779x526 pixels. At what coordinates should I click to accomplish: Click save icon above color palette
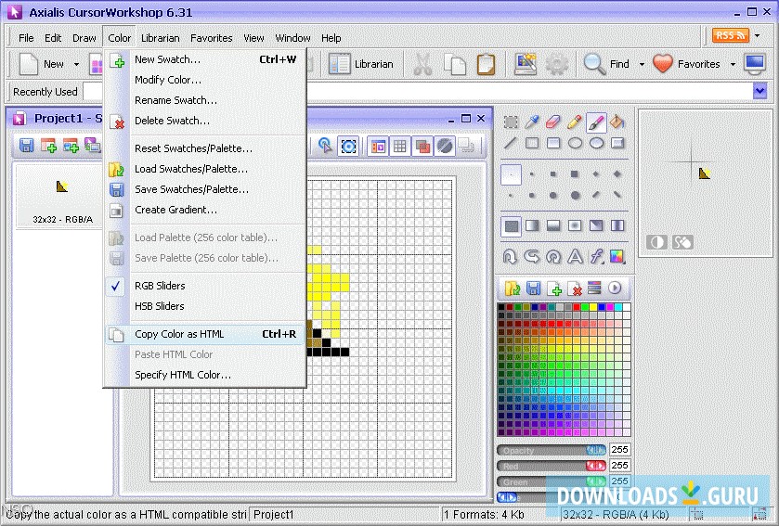[533, 289]
